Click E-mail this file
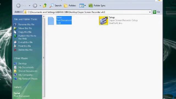Viewport: 176px width, 99px height. (x=26, y=42)
